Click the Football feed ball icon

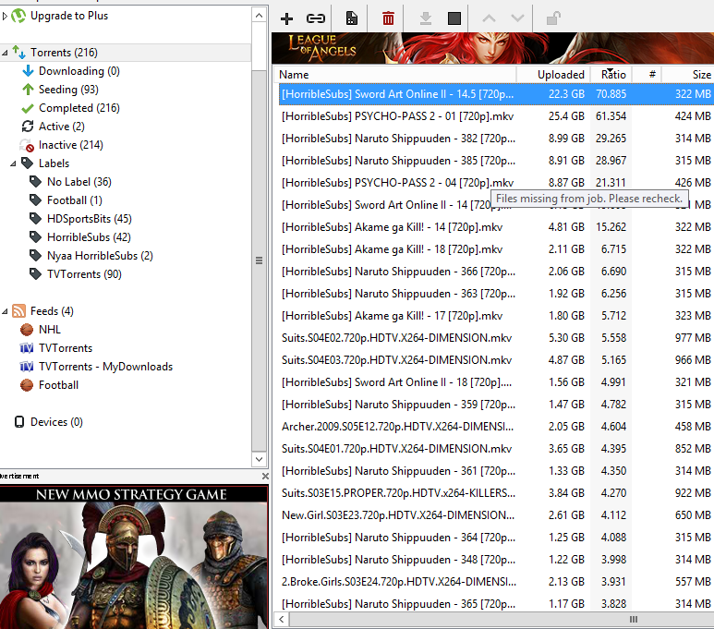click(27, 385)
